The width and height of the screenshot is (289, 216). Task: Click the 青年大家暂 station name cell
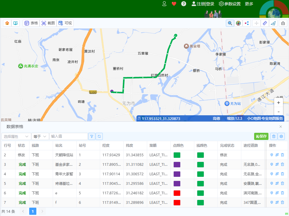pyautogui.click(x=64, y=174)
